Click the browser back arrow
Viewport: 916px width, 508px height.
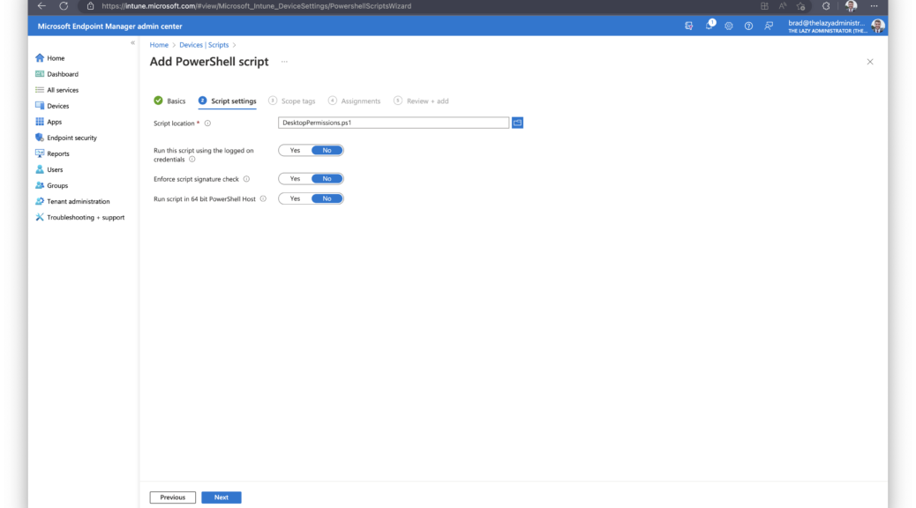pyautogui.click(x=41, y=6)
